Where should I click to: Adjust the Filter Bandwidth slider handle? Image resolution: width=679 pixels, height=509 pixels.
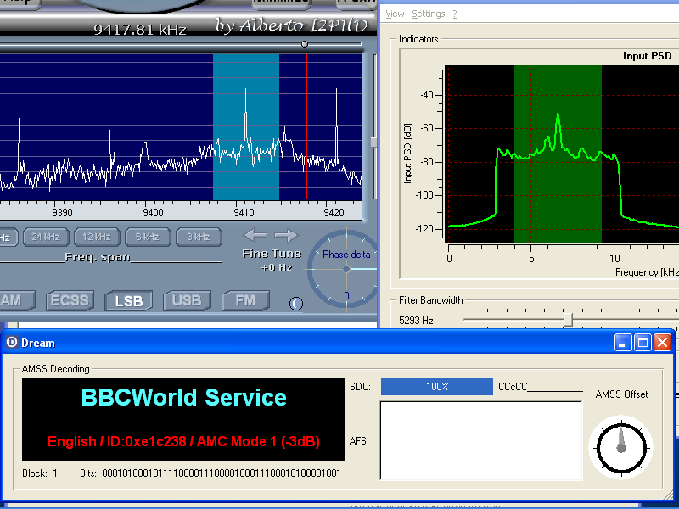pos(568,320)
